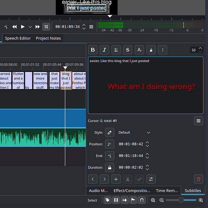Go to the next subtitle arrow
This screenshot has width=208, height=208.
[x=104, y=179]
